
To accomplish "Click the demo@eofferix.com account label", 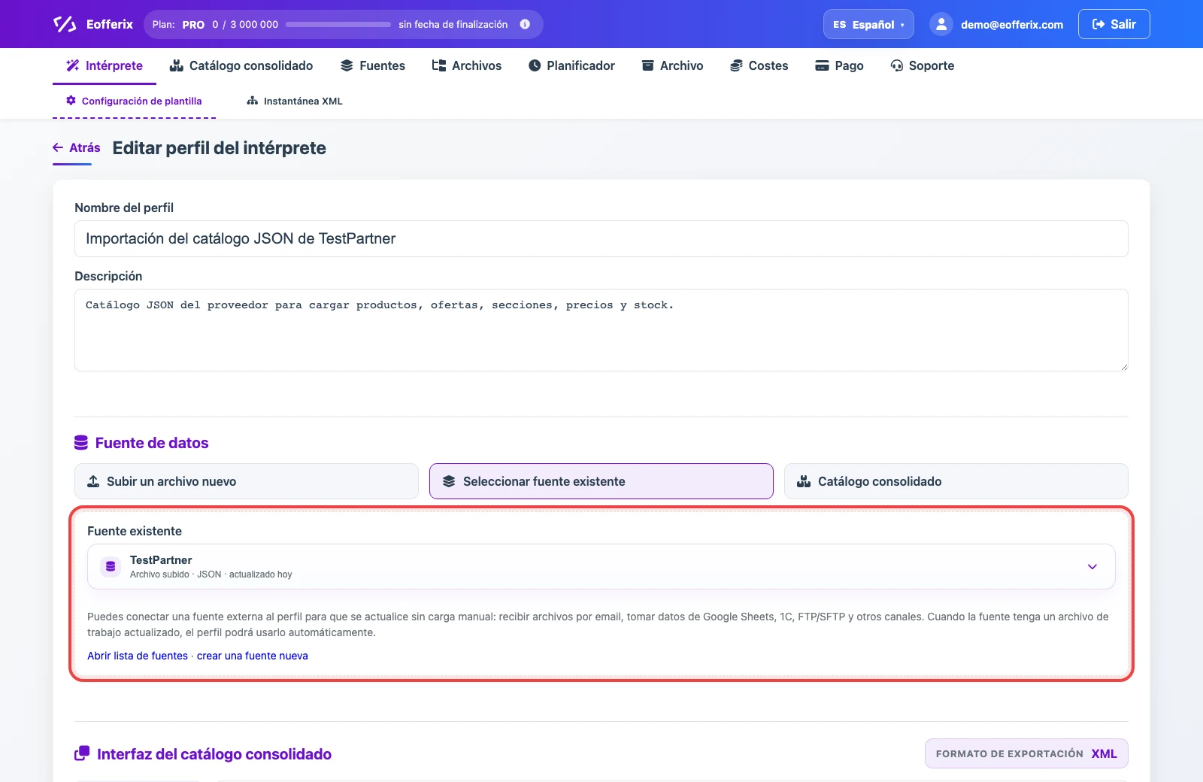I will 1012,25.
